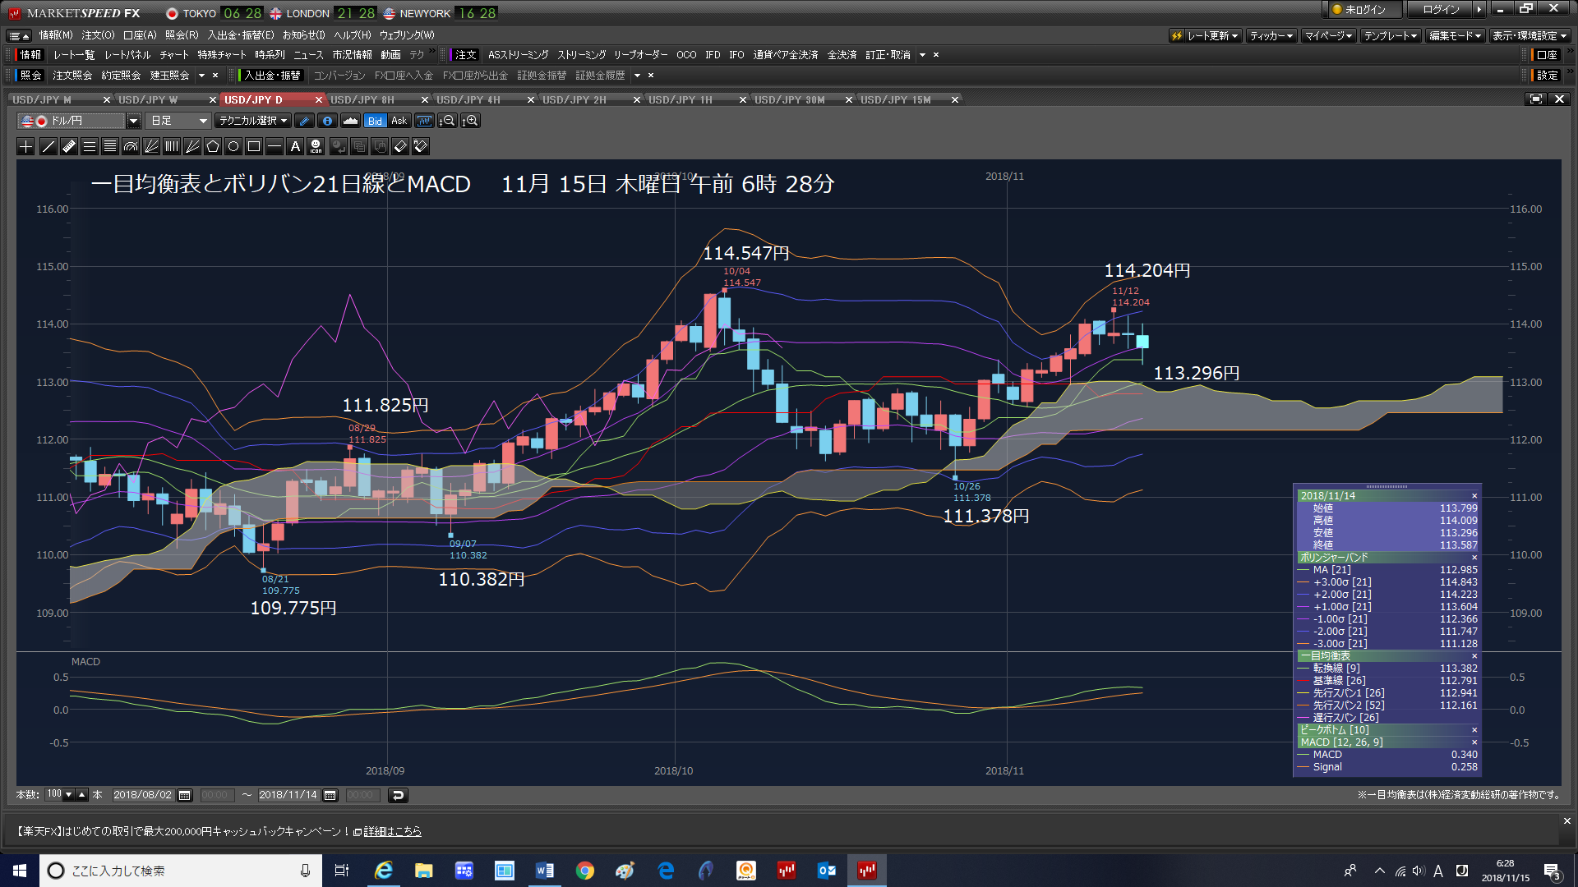The image size is (1578, 887).
Task: Toggle Ask price display
Action: coord(399,121)
